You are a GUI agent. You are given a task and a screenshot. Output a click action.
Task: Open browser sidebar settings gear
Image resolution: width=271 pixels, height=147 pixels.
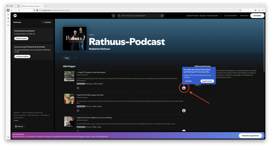(x=8, y=137)
